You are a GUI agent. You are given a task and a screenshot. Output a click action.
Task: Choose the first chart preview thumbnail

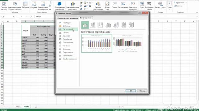click(97, 43)
